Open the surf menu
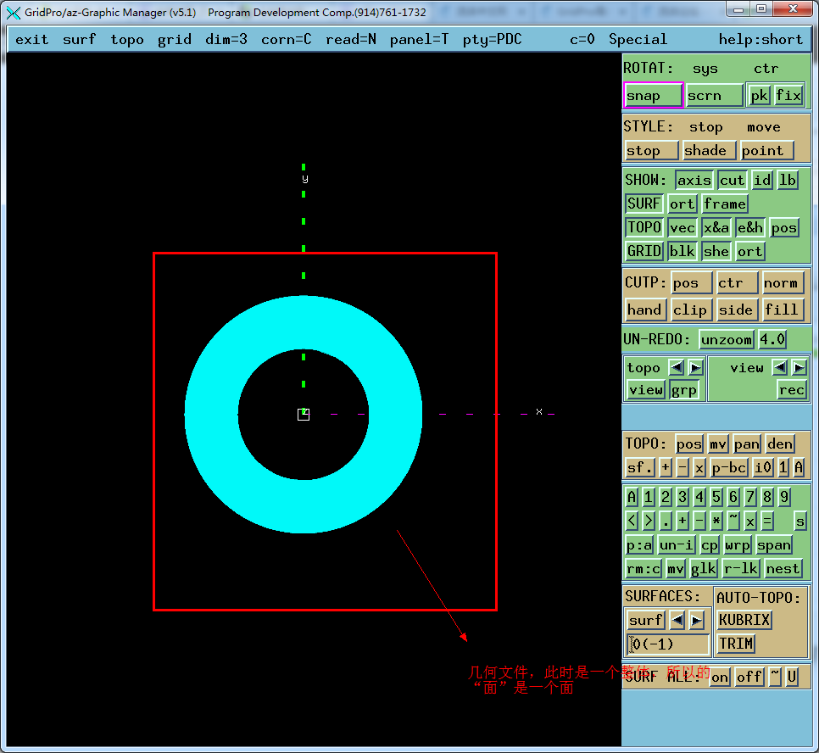819x753 pixels. (79, 40)
